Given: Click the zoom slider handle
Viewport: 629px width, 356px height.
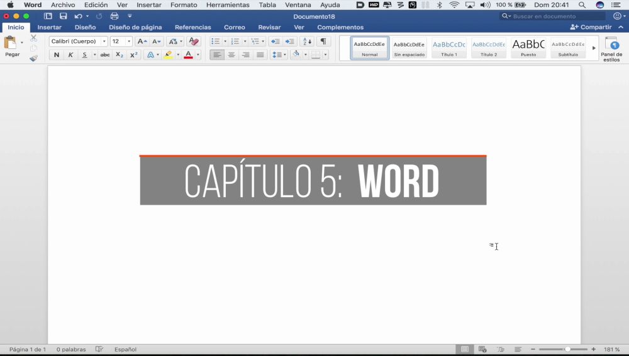Looking at the screenshot, I should pyautogui.click(x=567, y=349).
